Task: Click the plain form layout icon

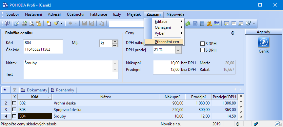Action: [234, 24]
